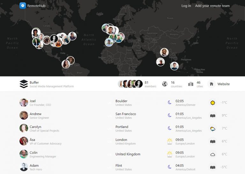Click the name Carolyn
Image resolution: width=245 pixels, height=174 pixels.
(35, 127)
